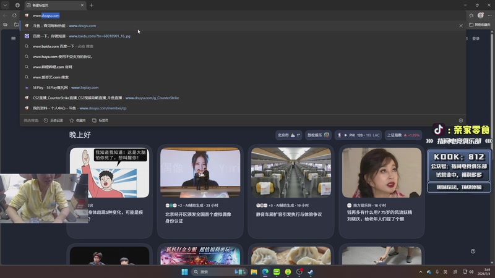Remove the first suggestion with X
This screenshot has height=278, width=495.
click(460, 26)
